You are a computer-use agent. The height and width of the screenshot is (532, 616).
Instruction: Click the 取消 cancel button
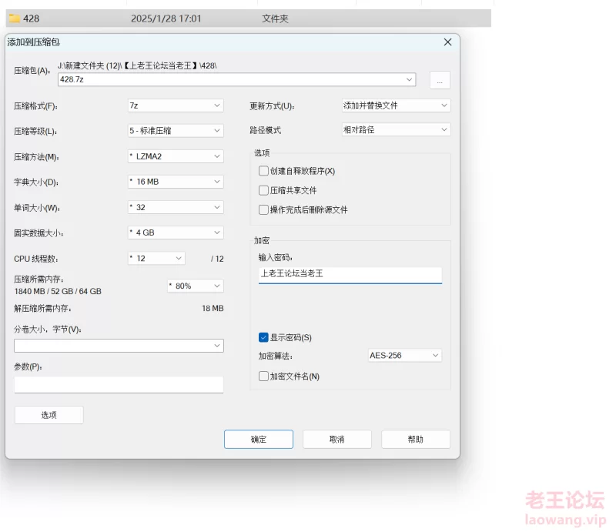coord(337,440)
